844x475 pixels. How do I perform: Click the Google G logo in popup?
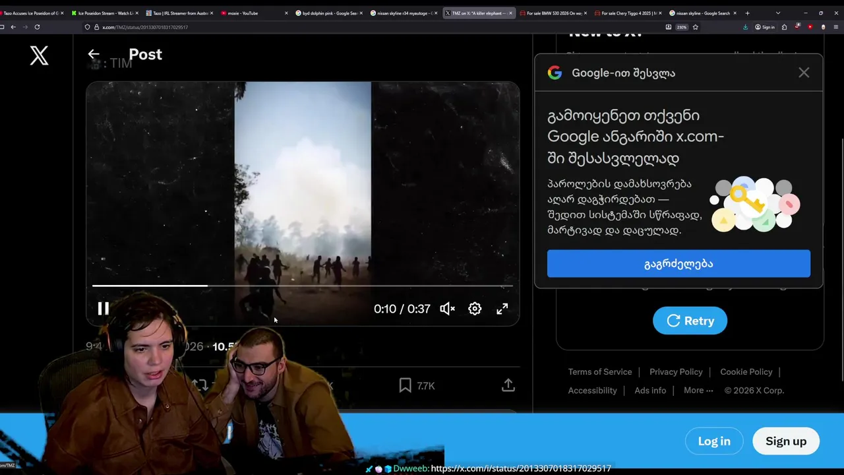click(x=555, y=73)
